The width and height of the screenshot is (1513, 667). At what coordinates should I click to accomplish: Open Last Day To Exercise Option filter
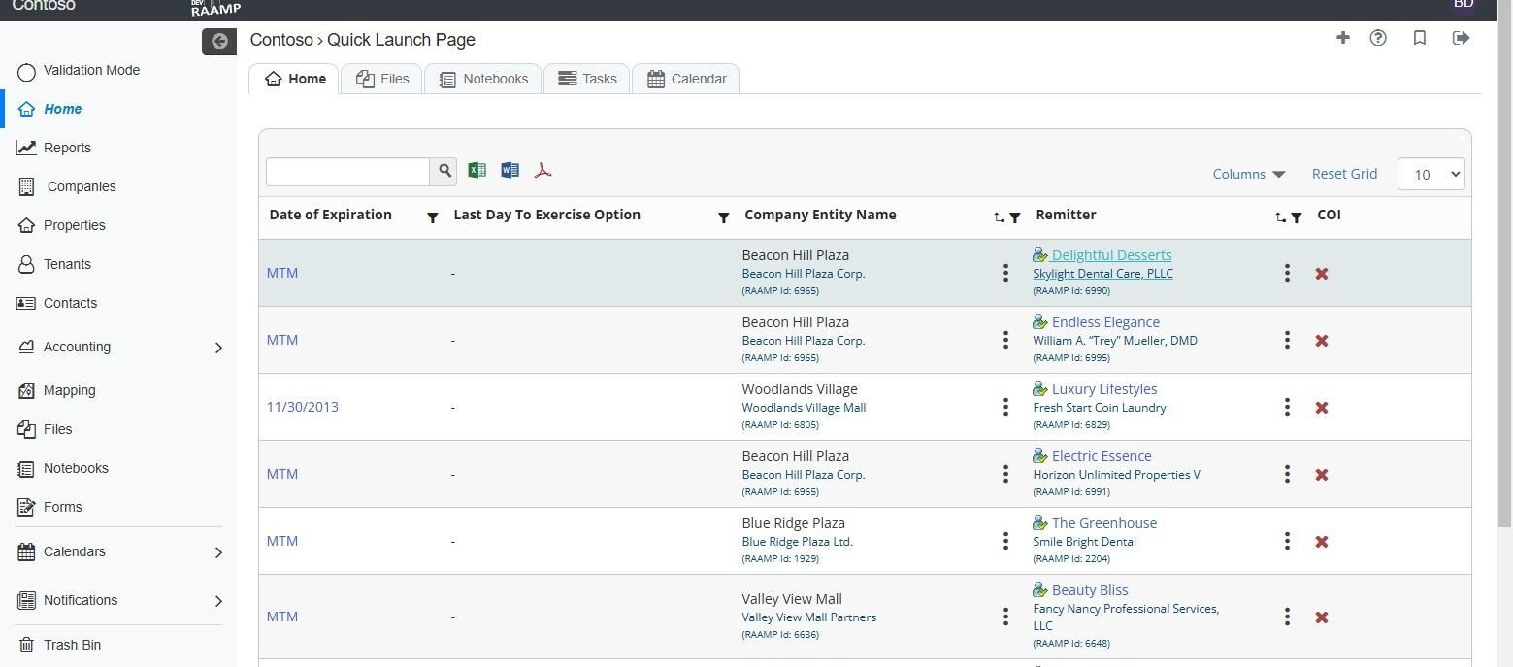(723, 217)
